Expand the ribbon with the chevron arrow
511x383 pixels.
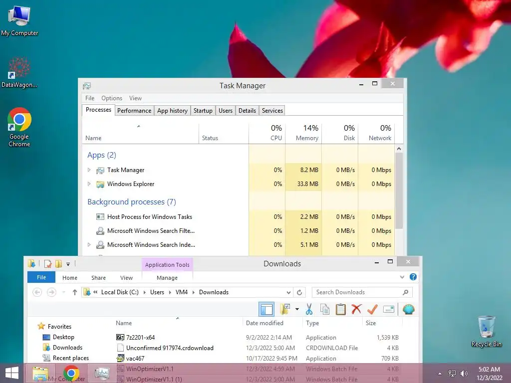coord(402,277)
